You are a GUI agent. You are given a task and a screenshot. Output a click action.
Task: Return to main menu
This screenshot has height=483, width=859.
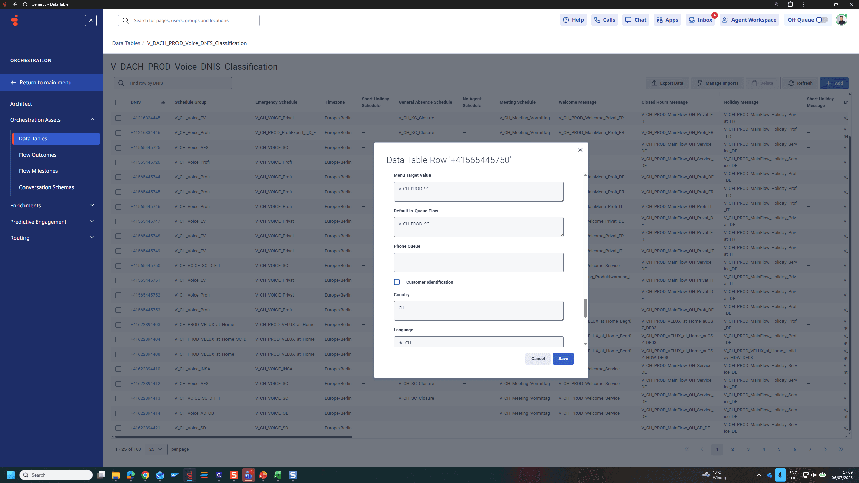click(x=52, y=83)
